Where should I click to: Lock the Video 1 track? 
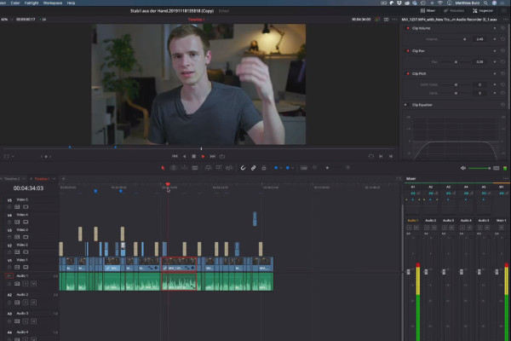pyautogui.click(x=9, y=267)
